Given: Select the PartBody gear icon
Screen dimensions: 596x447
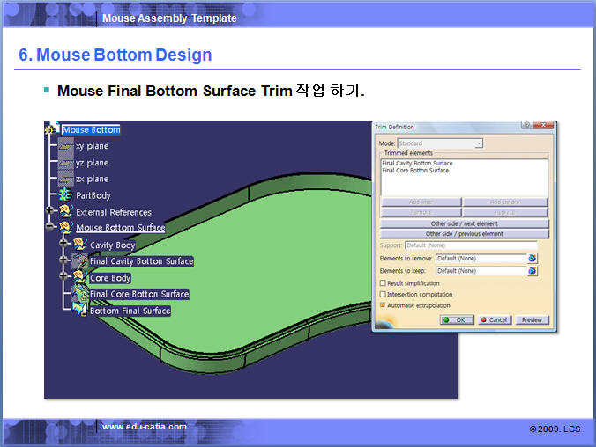Looking at the screenshot, I should pos(65,195).
